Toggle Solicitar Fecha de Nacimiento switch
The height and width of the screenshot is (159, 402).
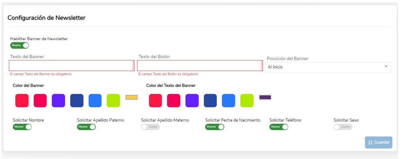[215, 127]
